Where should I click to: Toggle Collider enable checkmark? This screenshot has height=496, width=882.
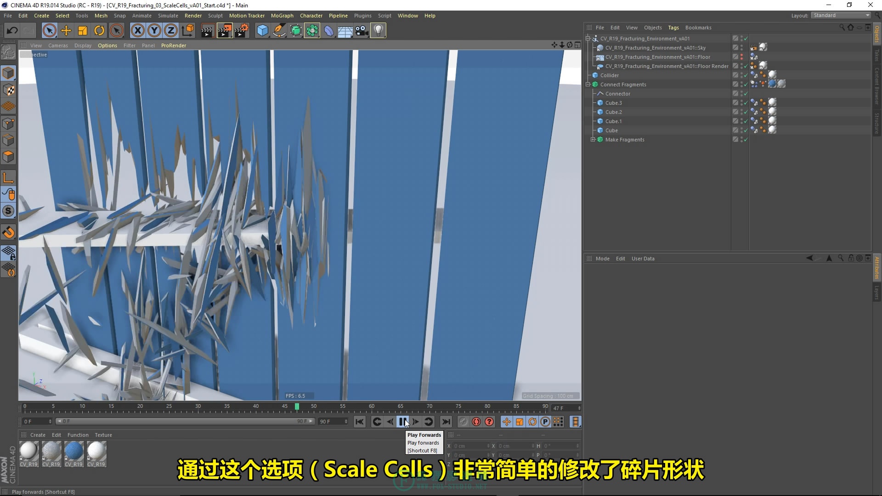[x=746, y=75]
